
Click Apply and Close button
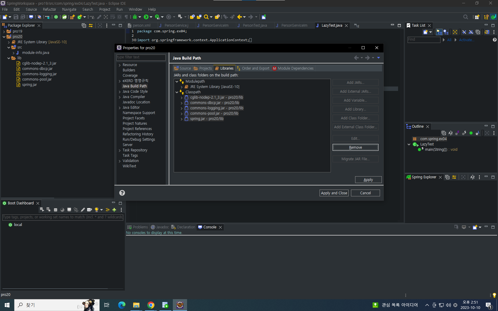tap(334, 193)
